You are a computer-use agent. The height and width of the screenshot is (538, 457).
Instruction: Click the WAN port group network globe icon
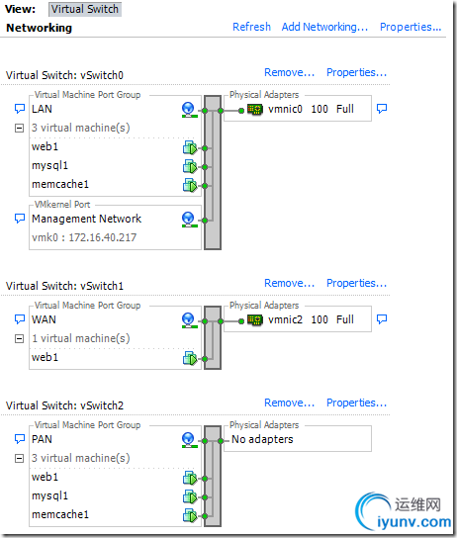click(189, 320)
